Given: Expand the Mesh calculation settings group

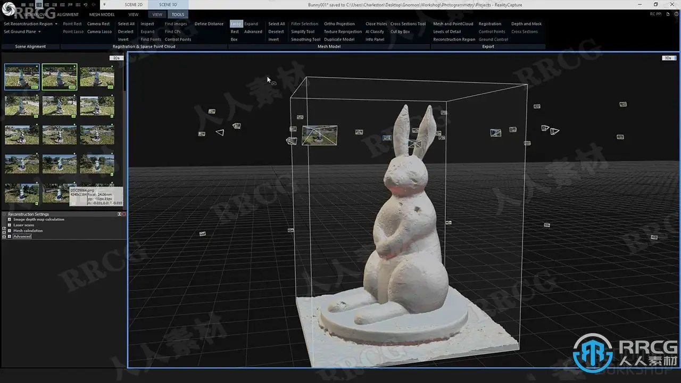Looking at the screenshot, I should click(x=10, y=231).
